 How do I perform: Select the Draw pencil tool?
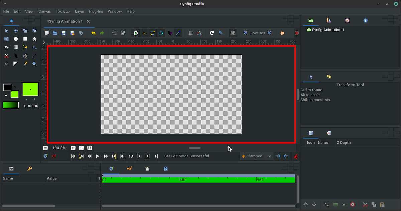pos(25,64)
